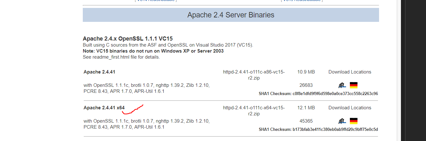The width and height of the screenshot is (426, 141).
Task: Click the 45365 download count
Action: (306, 121)
